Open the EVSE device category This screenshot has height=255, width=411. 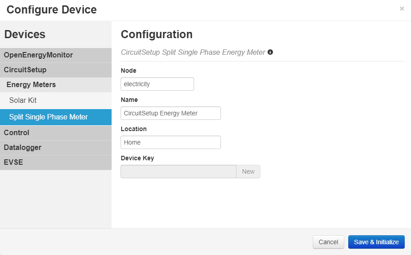point(13,163)
